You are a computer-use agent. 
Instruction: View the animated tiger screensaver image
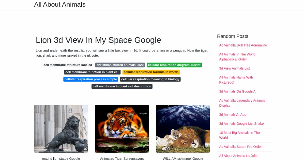coord(122,129)
